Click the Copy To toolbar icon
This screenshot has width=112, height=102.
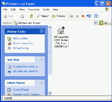77,16
